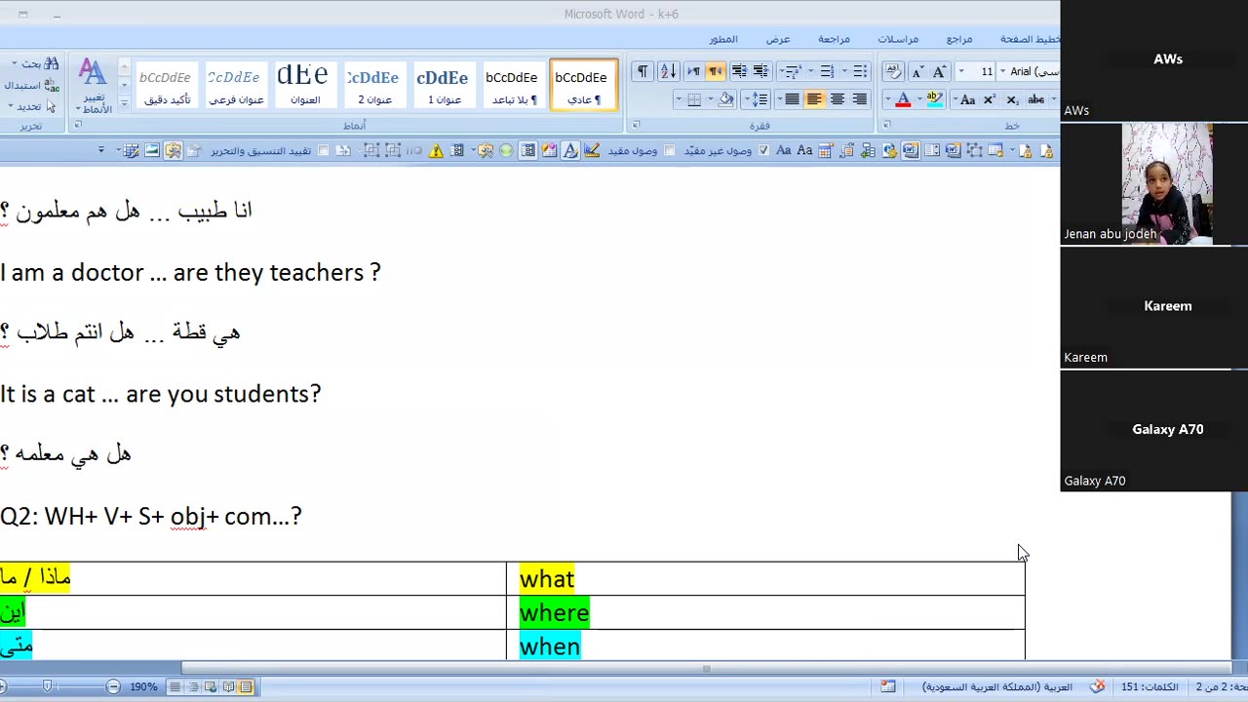
Task: Open the Paragraph dialog launcher
Action: 636,125
